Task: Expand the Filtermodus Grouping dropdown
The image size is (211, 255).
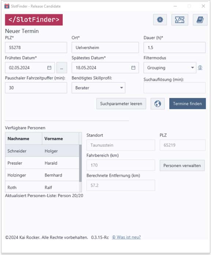Action: click(x=170, y=68)
